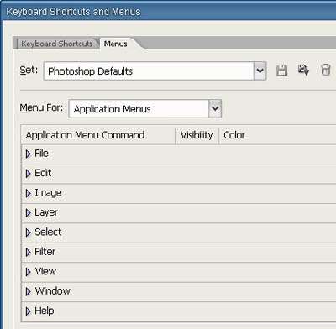This screenshot has height=329, width=336.
Task: Expand the Image menu commands
Action: (28, 193)
